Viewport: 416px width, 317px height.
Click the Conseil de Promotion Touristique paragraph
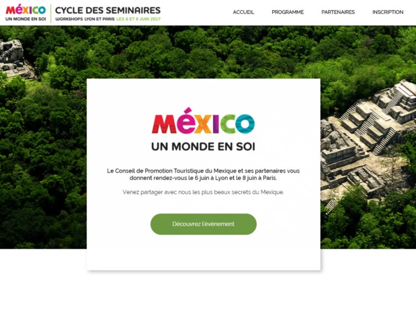(203, 175)
